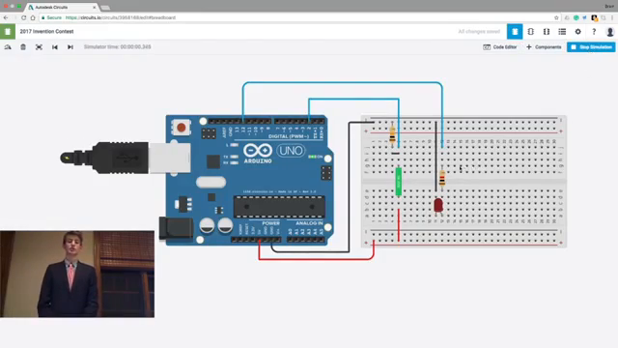Click the rotate component icon

pos(8,47)
